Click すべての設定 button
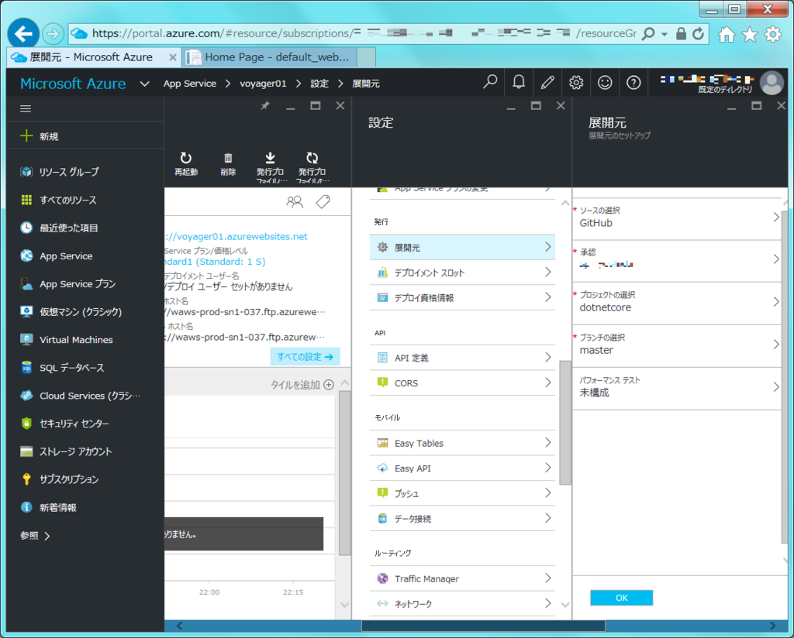This screenshot has height=638, width=794. pos(305,356)
